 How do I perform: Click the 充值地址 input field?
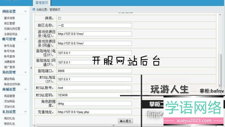[94, 112]
